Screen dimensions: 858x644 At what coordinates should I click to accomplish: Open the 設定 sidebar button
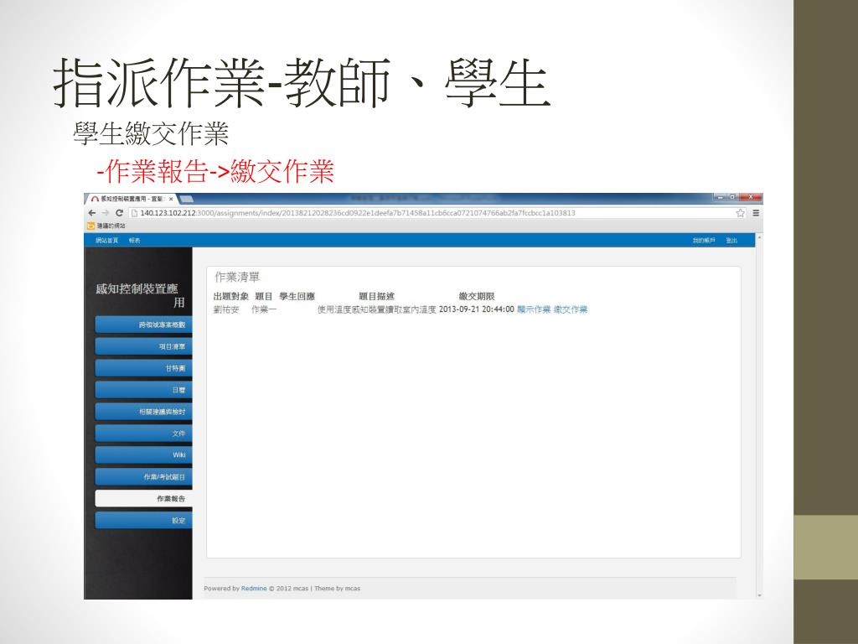143,520
